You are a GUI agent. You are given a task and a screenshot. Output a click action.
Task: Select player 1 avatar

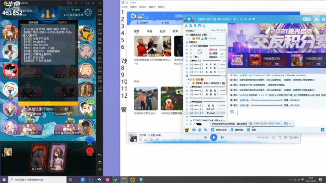10,33
